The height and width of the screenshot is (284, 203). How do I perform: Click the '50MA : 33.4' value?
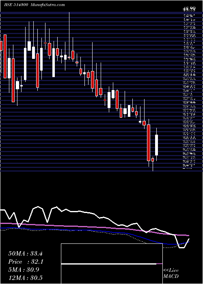[x=25, y=254]
